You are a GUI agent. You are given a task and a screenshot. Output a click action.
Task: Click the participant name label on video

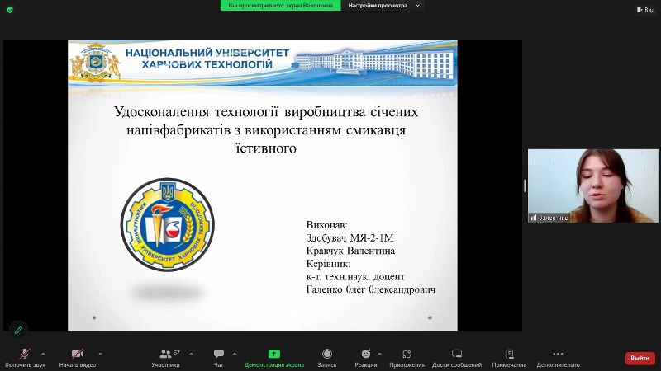(x=549, y=218)
